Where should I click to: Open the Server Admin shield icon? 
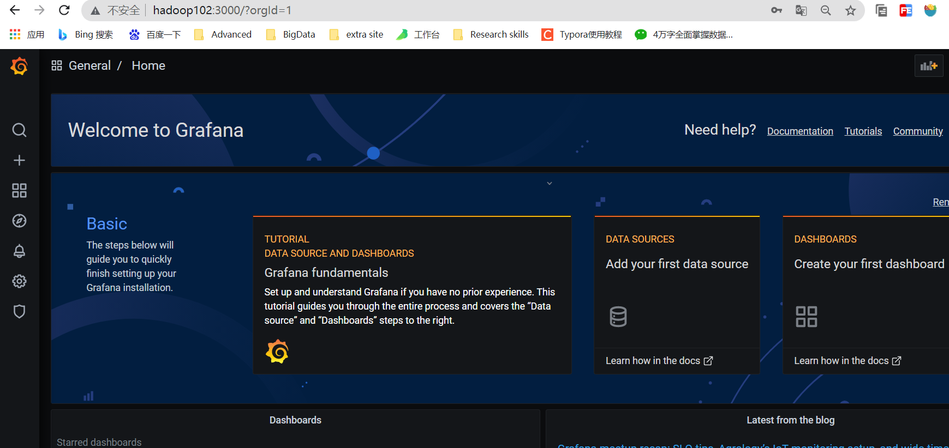click(19, 312)
